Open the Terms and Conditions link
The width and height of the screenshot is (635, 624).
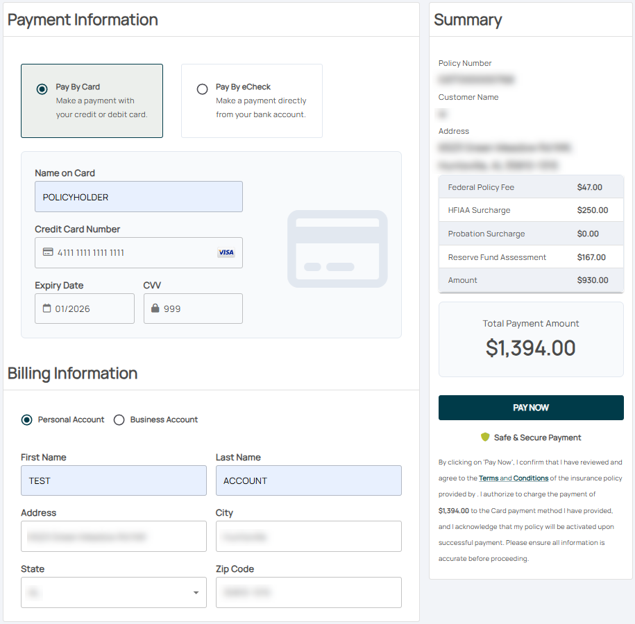[514, 478]
